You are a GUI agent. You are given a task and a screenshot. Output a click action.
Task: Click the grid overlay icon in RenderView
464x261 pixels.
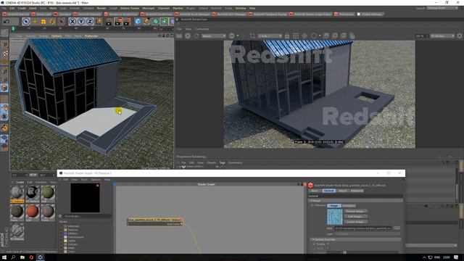click(296, 36)
